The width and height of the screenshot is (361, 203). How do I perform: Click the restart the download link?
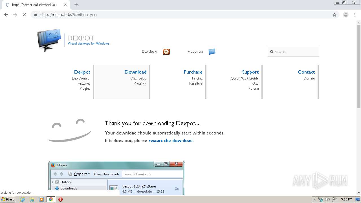point(171,140)
